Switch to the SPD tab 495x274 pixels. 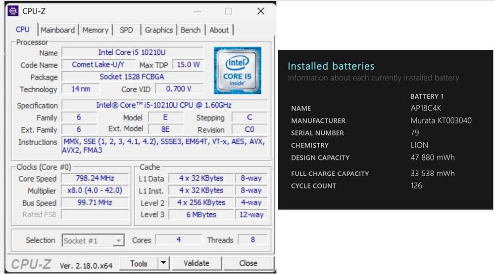click(x=126, y=30)
